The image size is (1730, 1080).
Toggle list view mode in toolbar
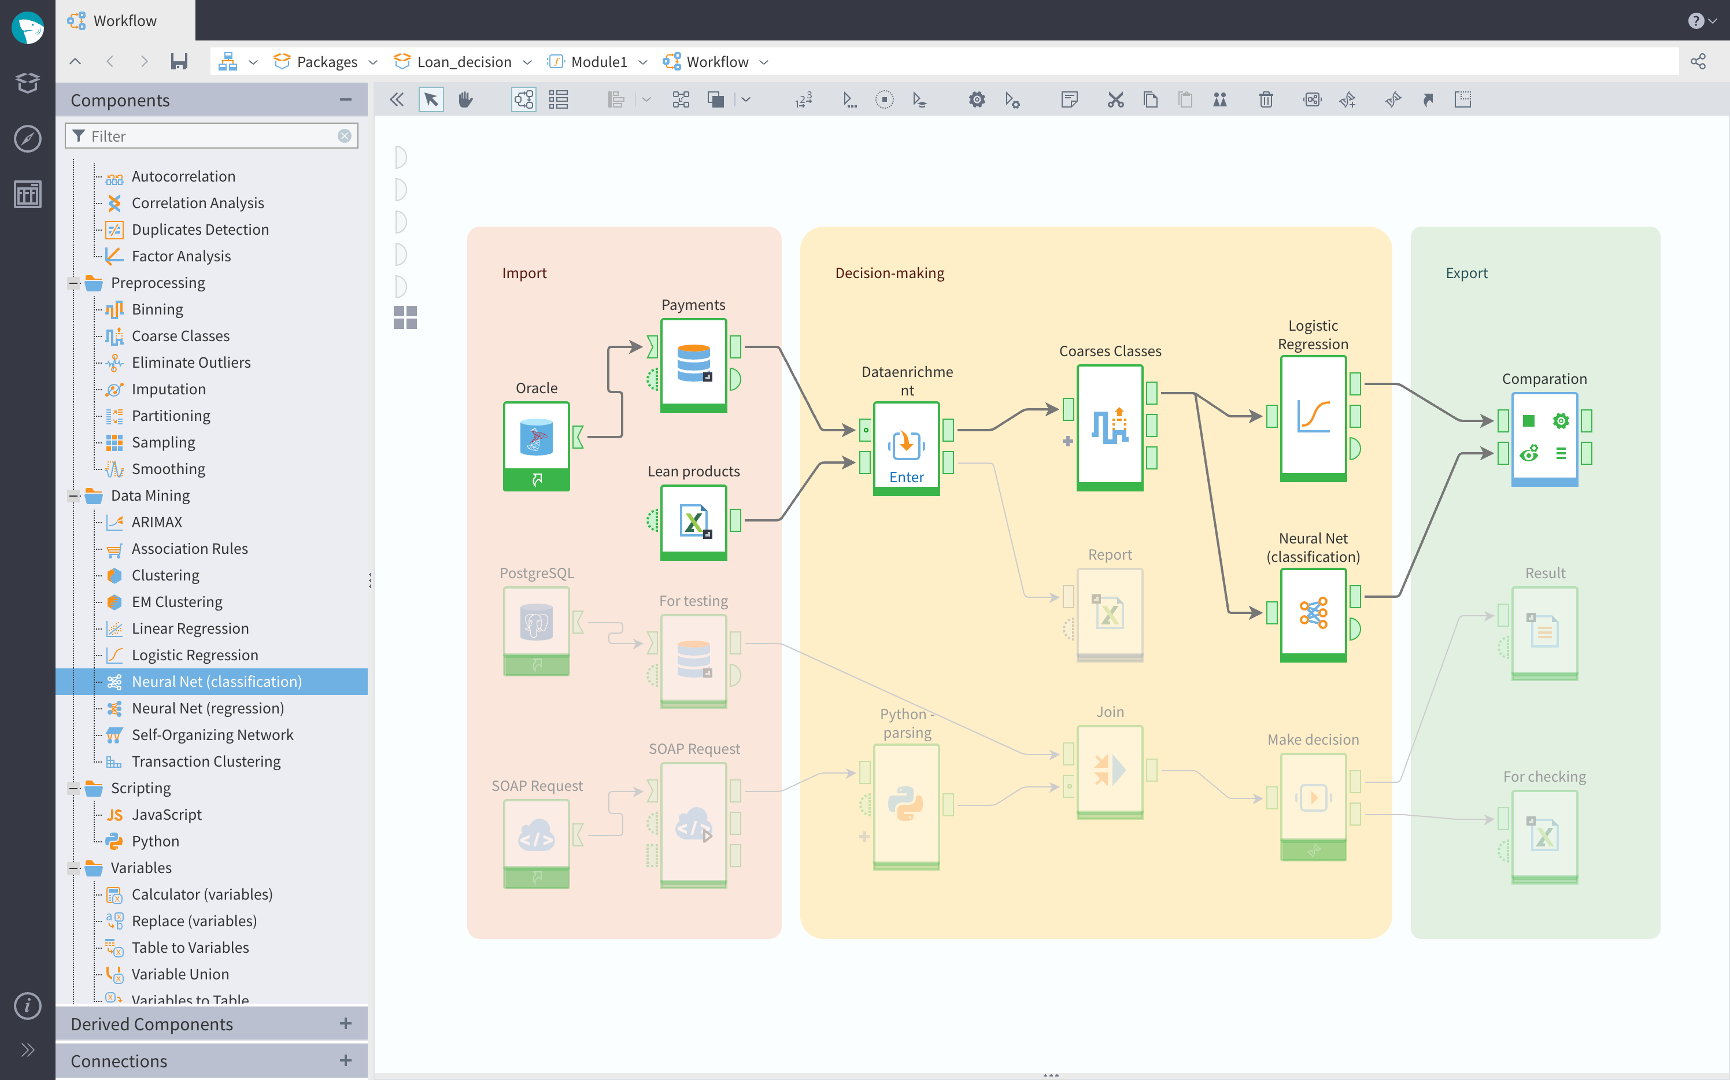click(559, 99)
